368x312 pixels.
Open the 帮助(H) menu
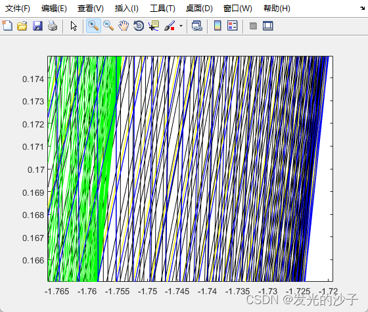pos(277,9)
